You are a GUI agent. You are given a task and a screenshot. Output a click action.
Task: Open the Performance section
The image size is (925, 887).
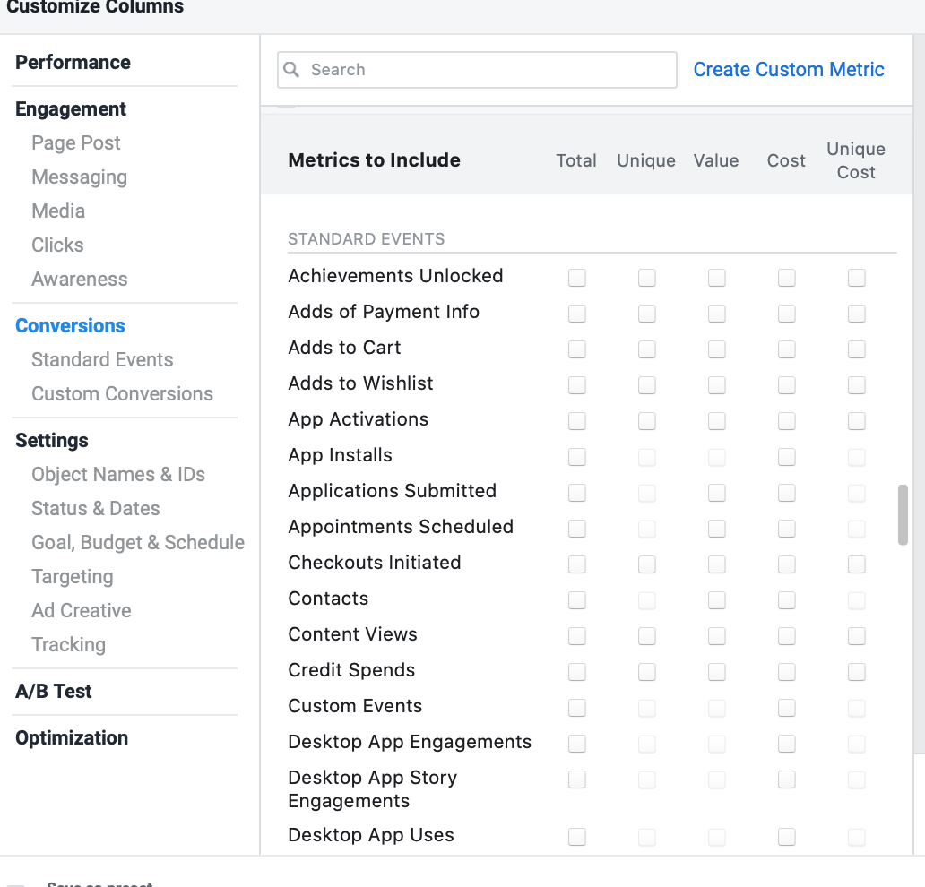[73, 62]
